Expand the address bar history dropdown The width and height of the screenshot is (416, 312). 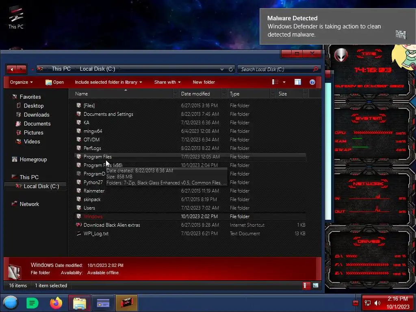[x=222, y=69]
